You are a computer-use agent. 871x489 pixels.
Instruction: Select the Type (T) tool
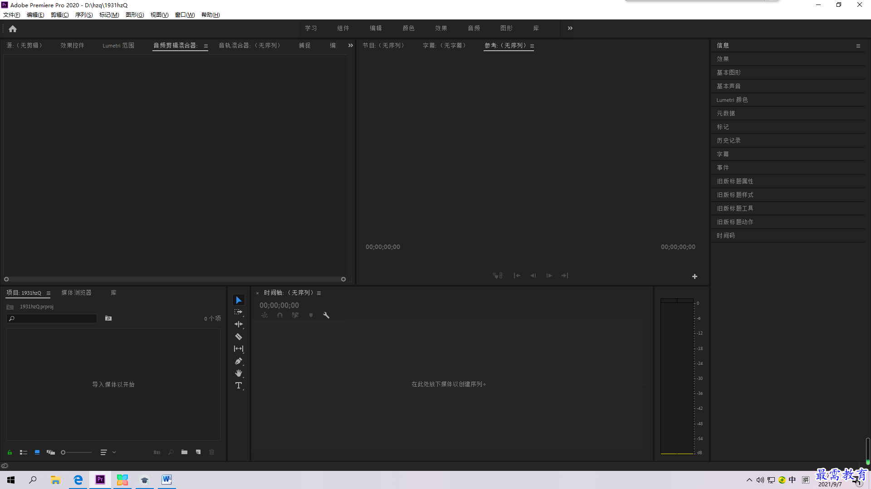239,386
